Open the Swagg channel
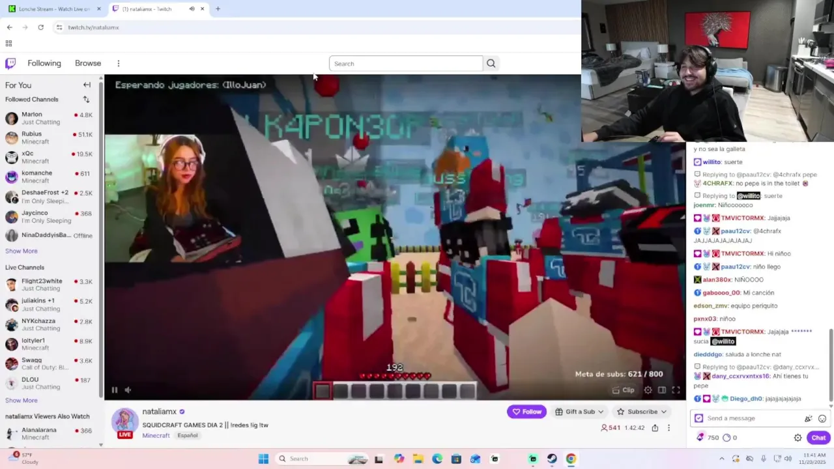 pyautogui.click(x=49, y=363)
